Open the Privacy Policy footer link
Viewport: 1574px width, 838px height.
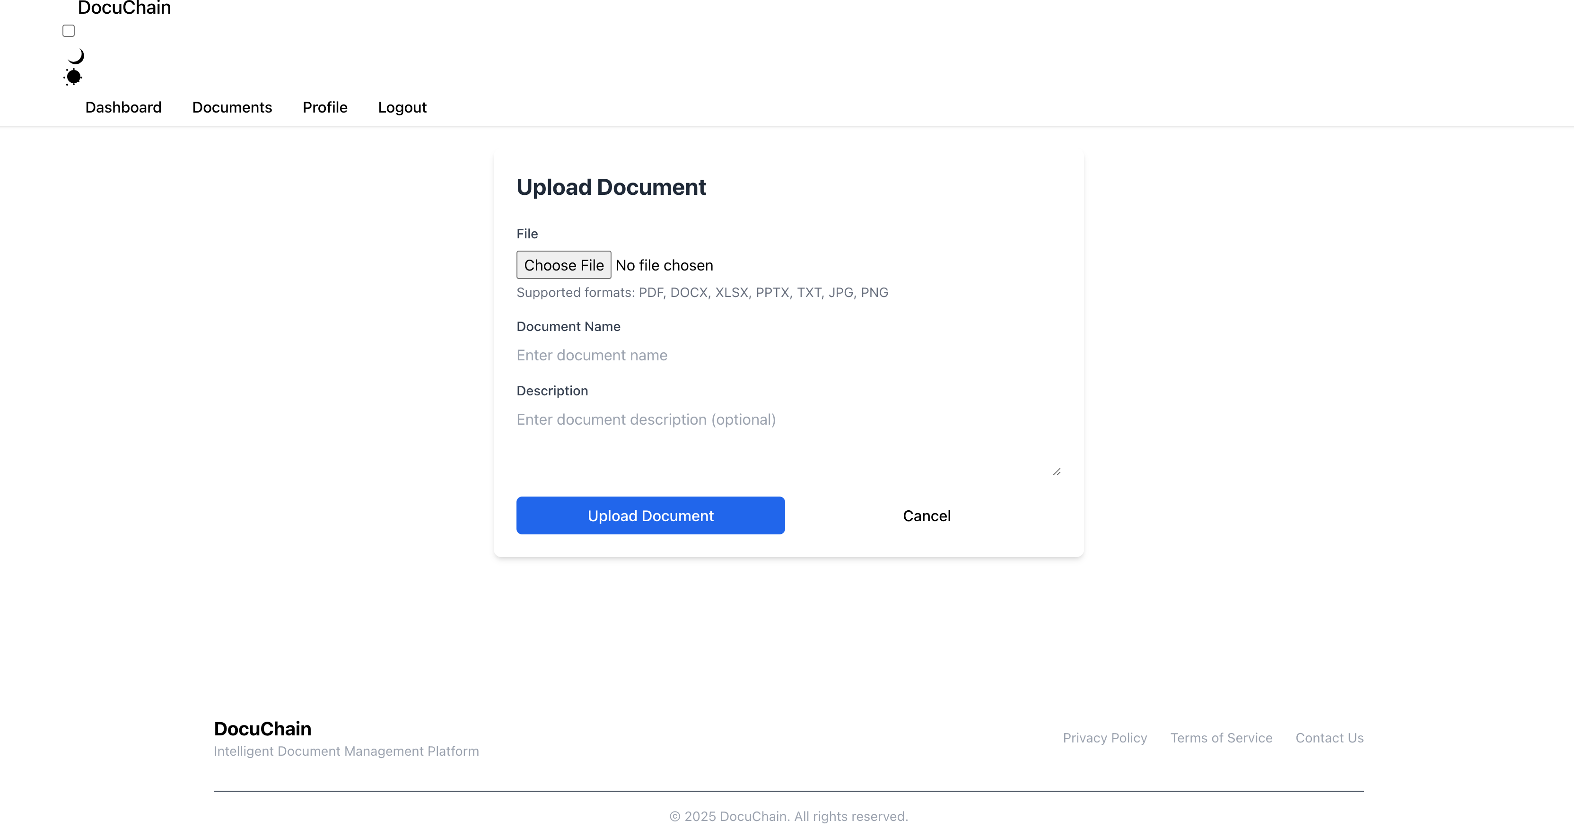1105,738
